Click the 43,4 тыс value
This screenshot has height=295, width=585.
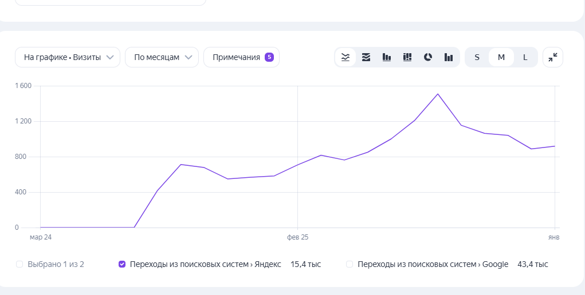tap(533, 265)
